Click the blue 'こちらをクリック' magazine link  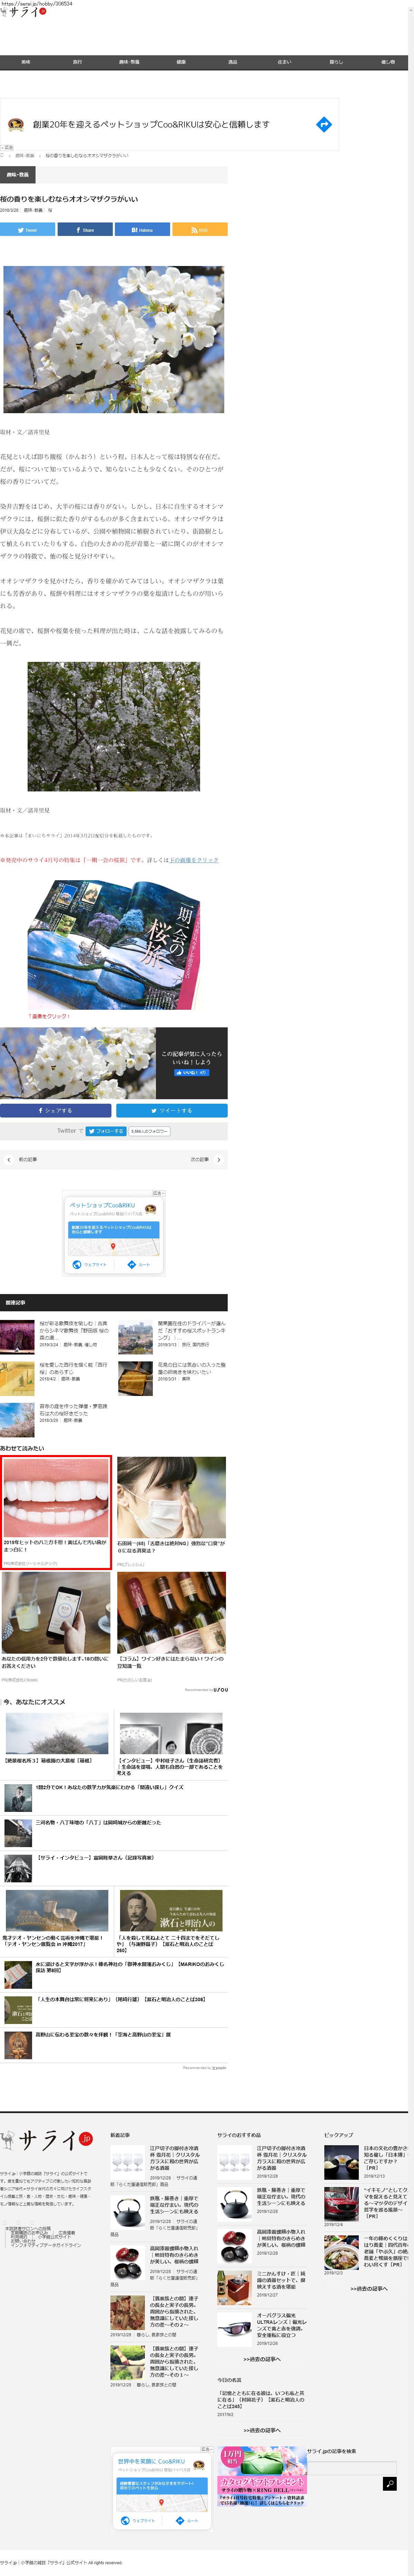[x=194, y=860]
